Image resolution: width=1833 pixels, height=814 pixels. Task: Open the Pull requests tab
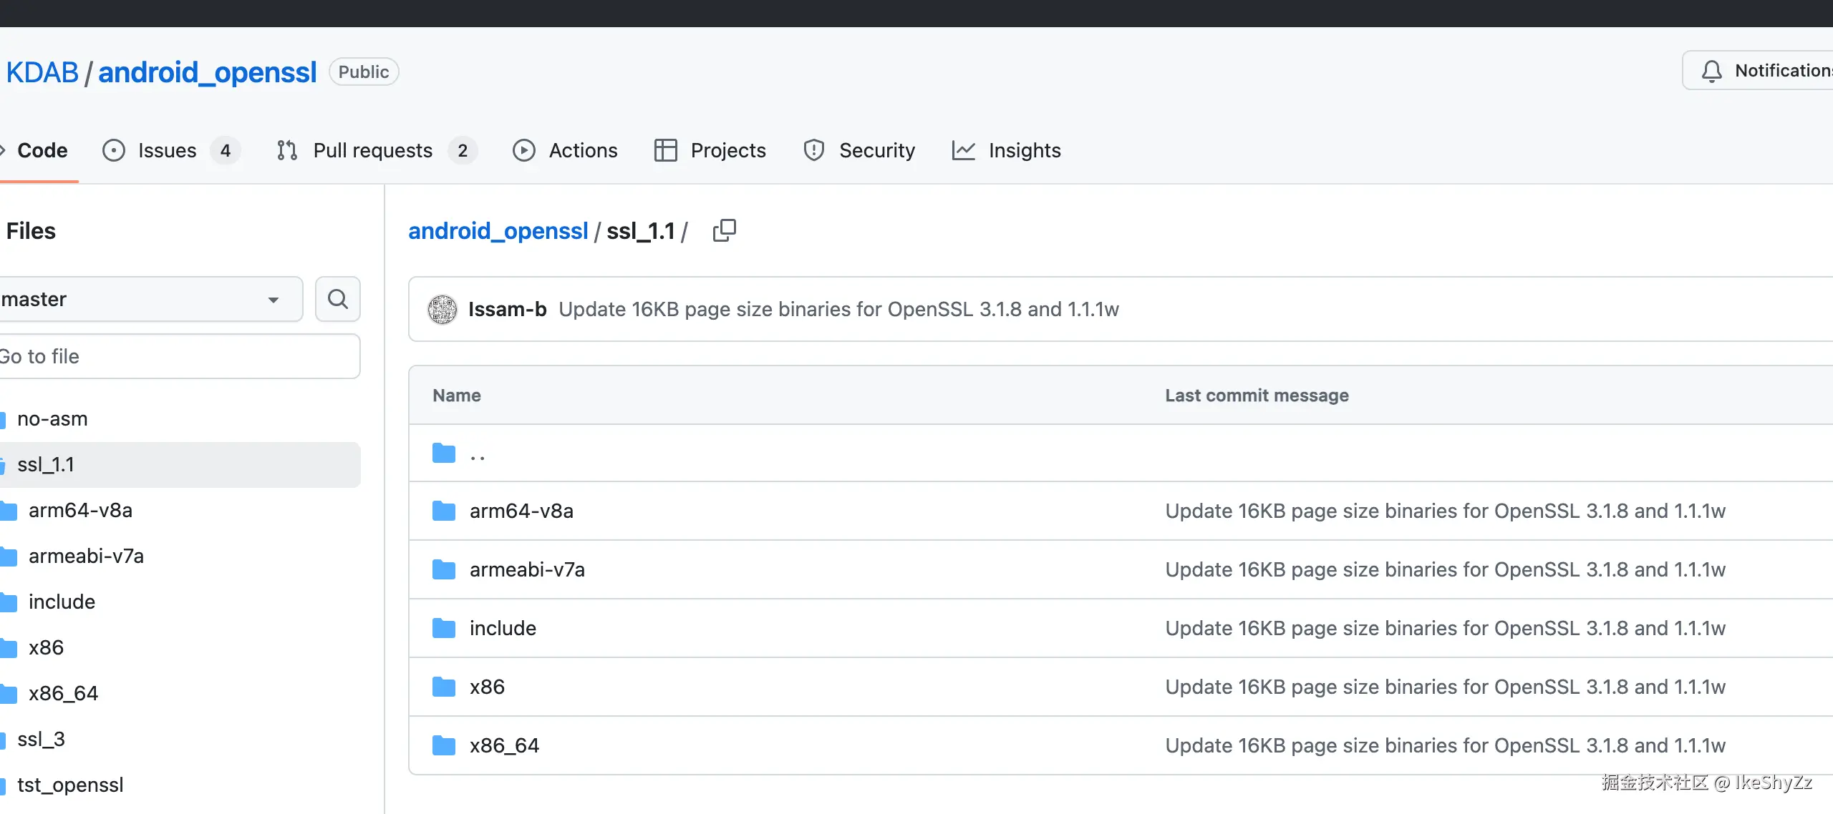pos(372,150)
